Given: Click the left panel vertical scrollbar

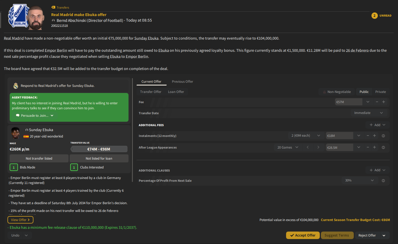Looking at the screenshot, I should click(133, 130).
